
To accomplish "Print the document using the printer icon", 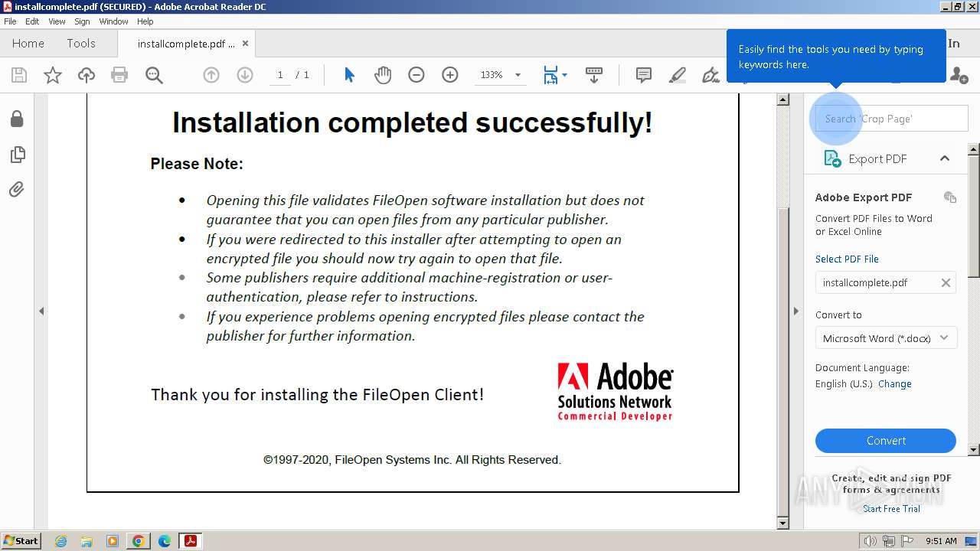I will pyautogui.click(x=119, y=75).
